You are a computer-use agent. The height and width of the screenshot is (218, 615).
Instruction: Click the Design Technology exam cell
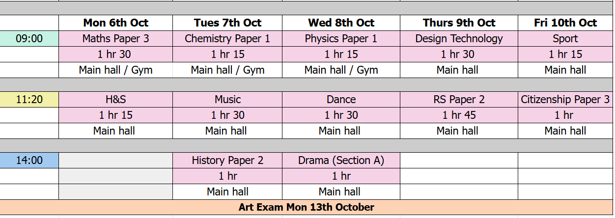pyautogui.click(x=459, y=39)
